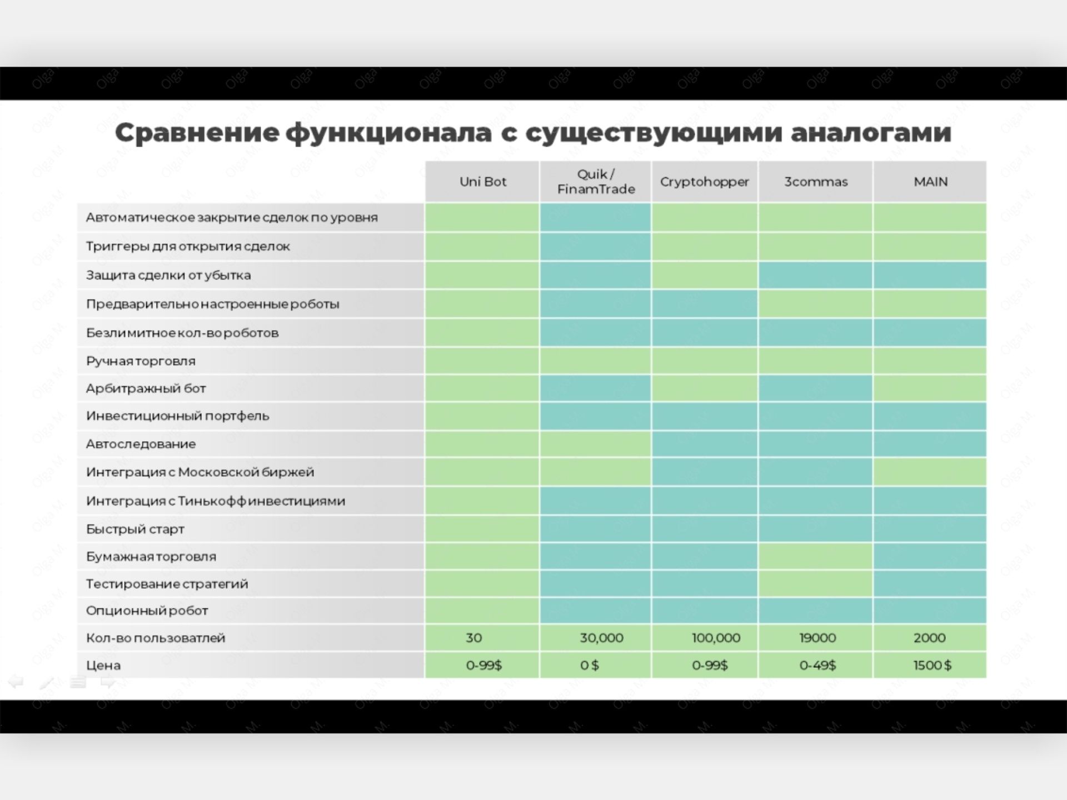
Task: Click user count '100,000' for Cryptohopper
Action: point(716,638)
